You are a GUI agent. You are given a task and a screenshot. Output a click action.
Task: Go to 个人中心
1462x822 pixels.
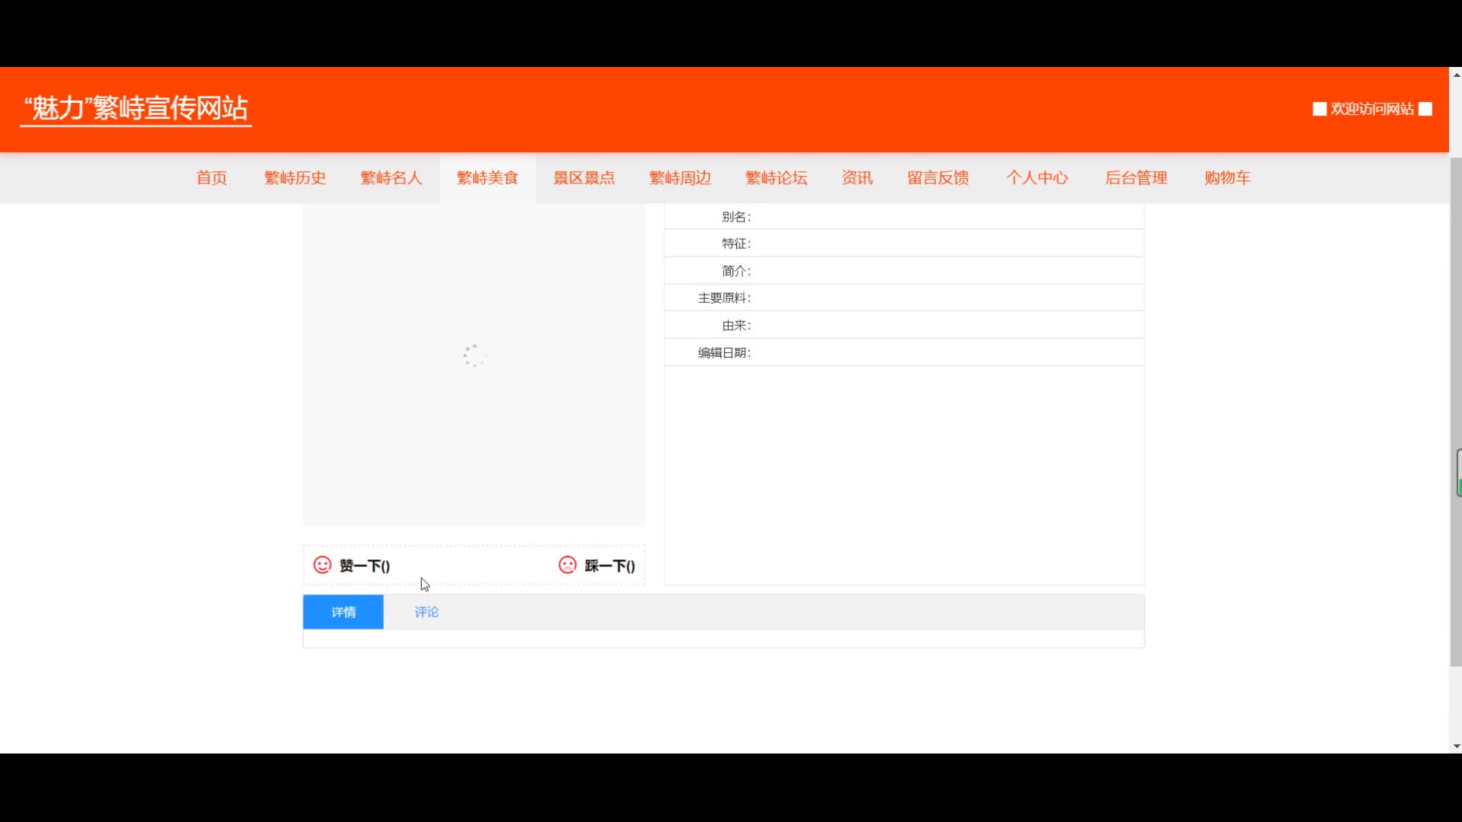point(1036,177)
